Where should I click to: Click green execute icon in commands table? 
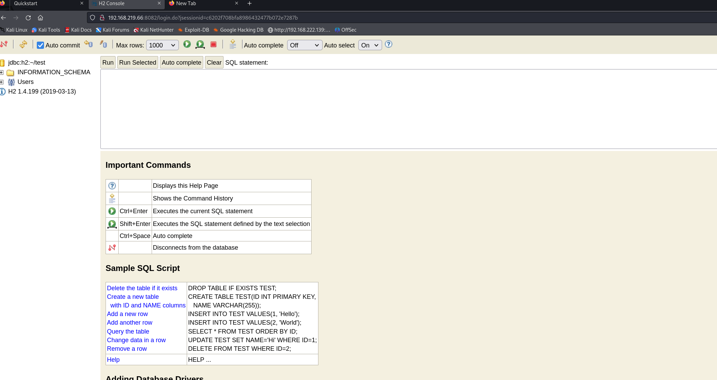112,211
